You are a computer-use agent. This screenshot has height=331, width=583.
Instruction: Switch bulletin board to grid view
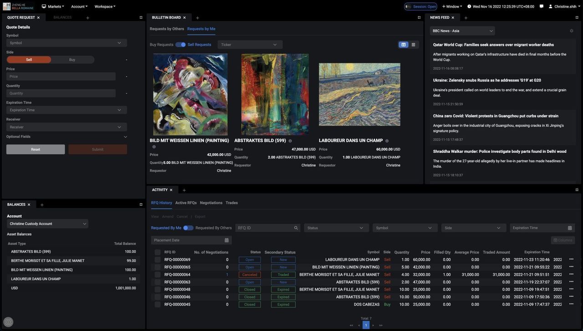tap(403, 45)
